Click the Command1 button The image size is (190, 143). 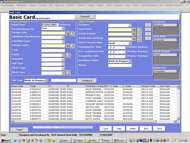click(x=85, y=17)
